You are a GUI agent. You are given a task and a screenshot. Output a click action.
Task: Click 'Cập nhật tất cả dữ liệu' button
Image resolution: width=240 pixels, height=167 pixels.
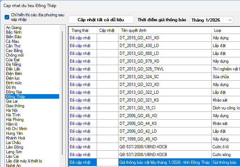(x=101, y=20)
